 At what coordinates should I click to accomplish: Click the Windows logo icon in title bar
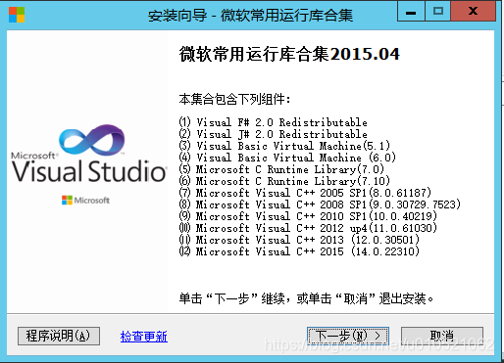click(x=17, y=15)
